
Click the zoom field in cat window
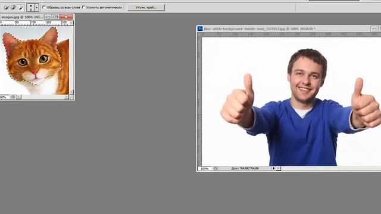coord(4,97)
